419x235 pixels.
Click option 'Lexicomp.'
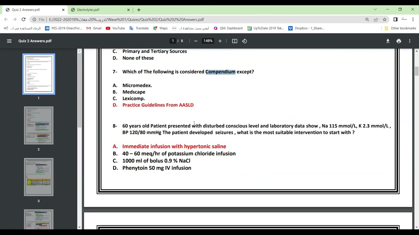[x=134, y=99]
